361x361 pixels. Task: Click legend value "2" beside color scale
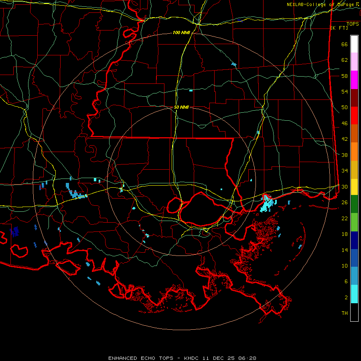click(346, 298)
